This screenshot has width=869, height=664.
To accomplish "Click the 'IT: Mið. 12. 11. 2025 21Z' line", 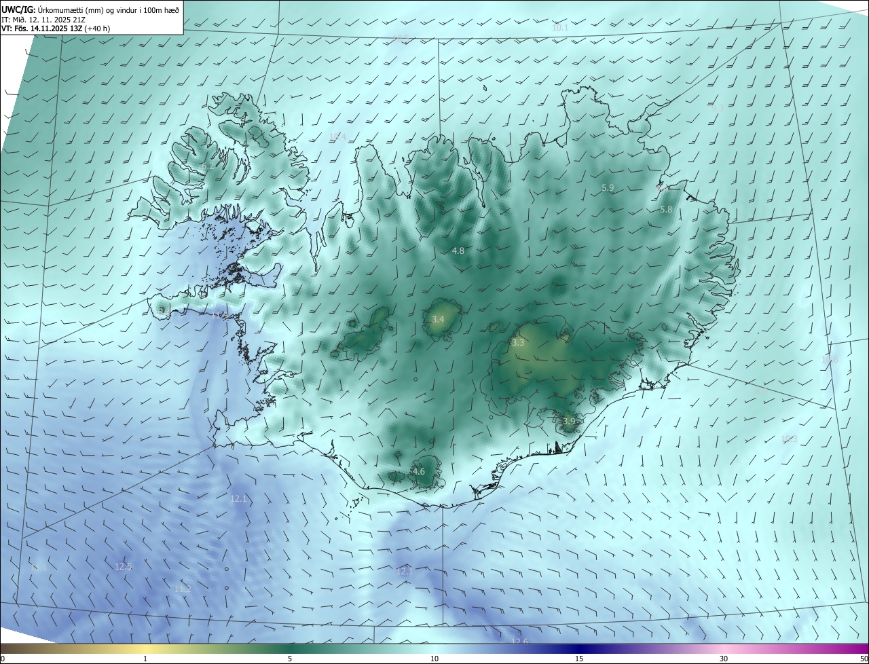I will (43, 20).
